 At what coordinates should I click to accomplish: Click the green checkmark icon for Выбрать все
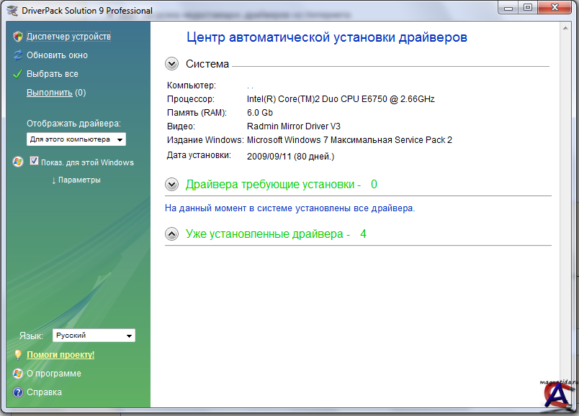pos(18,74)
